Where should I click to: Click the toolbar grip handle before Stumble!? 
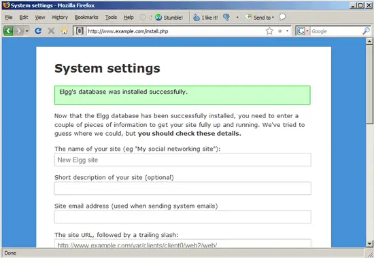click(x=150, y=18)
